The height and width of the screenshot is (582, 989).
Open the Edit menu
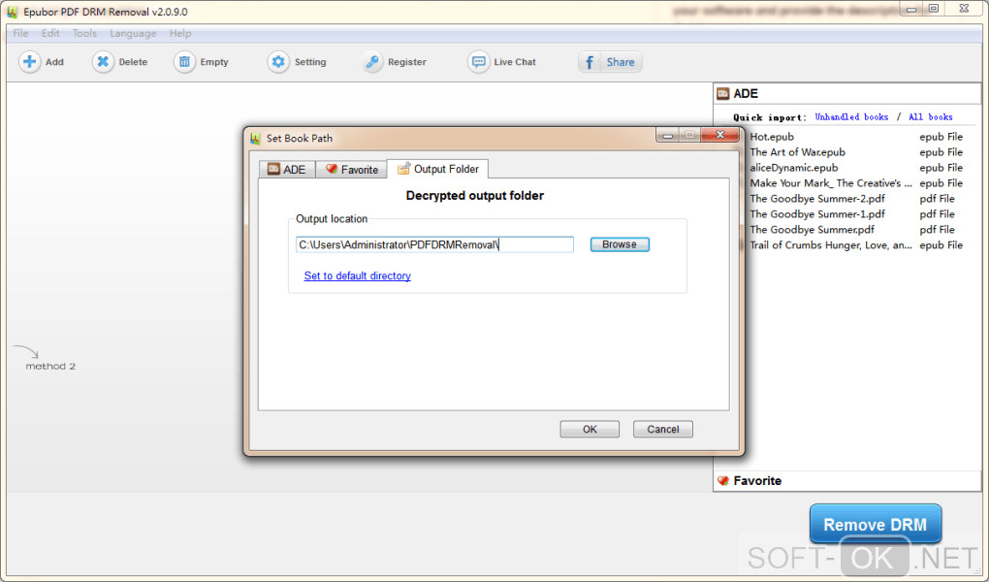click(x=50, y=33)
